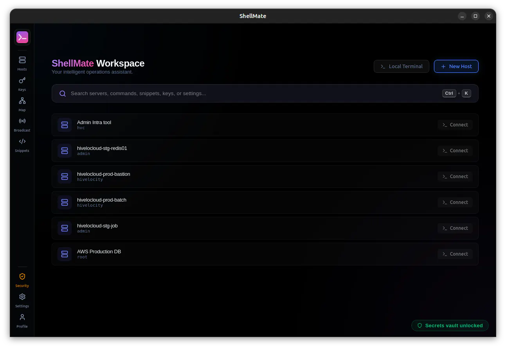Select the hivelocloud-prod-bastion host name
The image size is (506, 348).
(x=104, y=174)
